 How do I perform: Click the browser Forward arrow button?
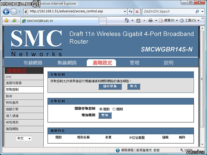[14, 12]
